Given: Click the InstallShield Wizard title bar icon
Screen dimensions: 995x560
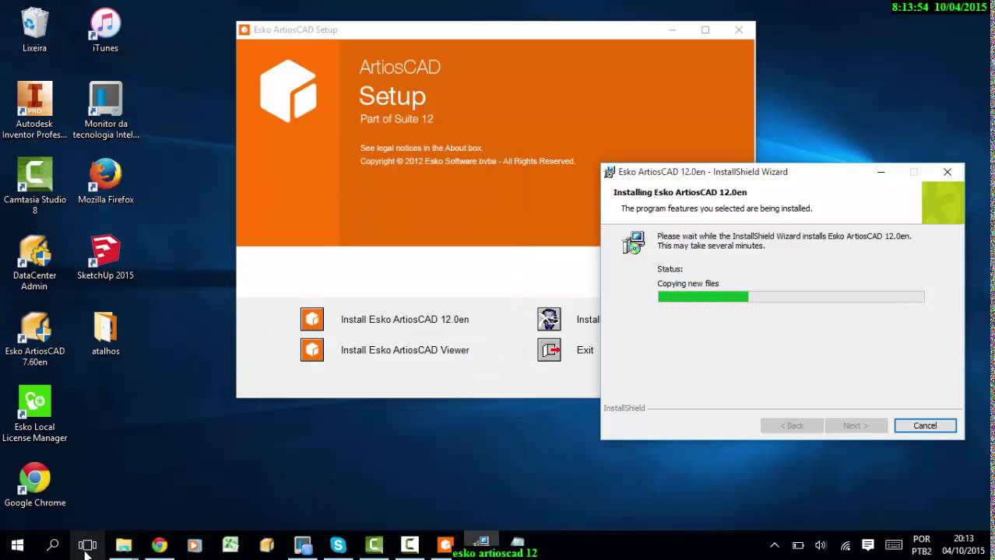Looking at the screenshot, I should [x=610, y=172].
